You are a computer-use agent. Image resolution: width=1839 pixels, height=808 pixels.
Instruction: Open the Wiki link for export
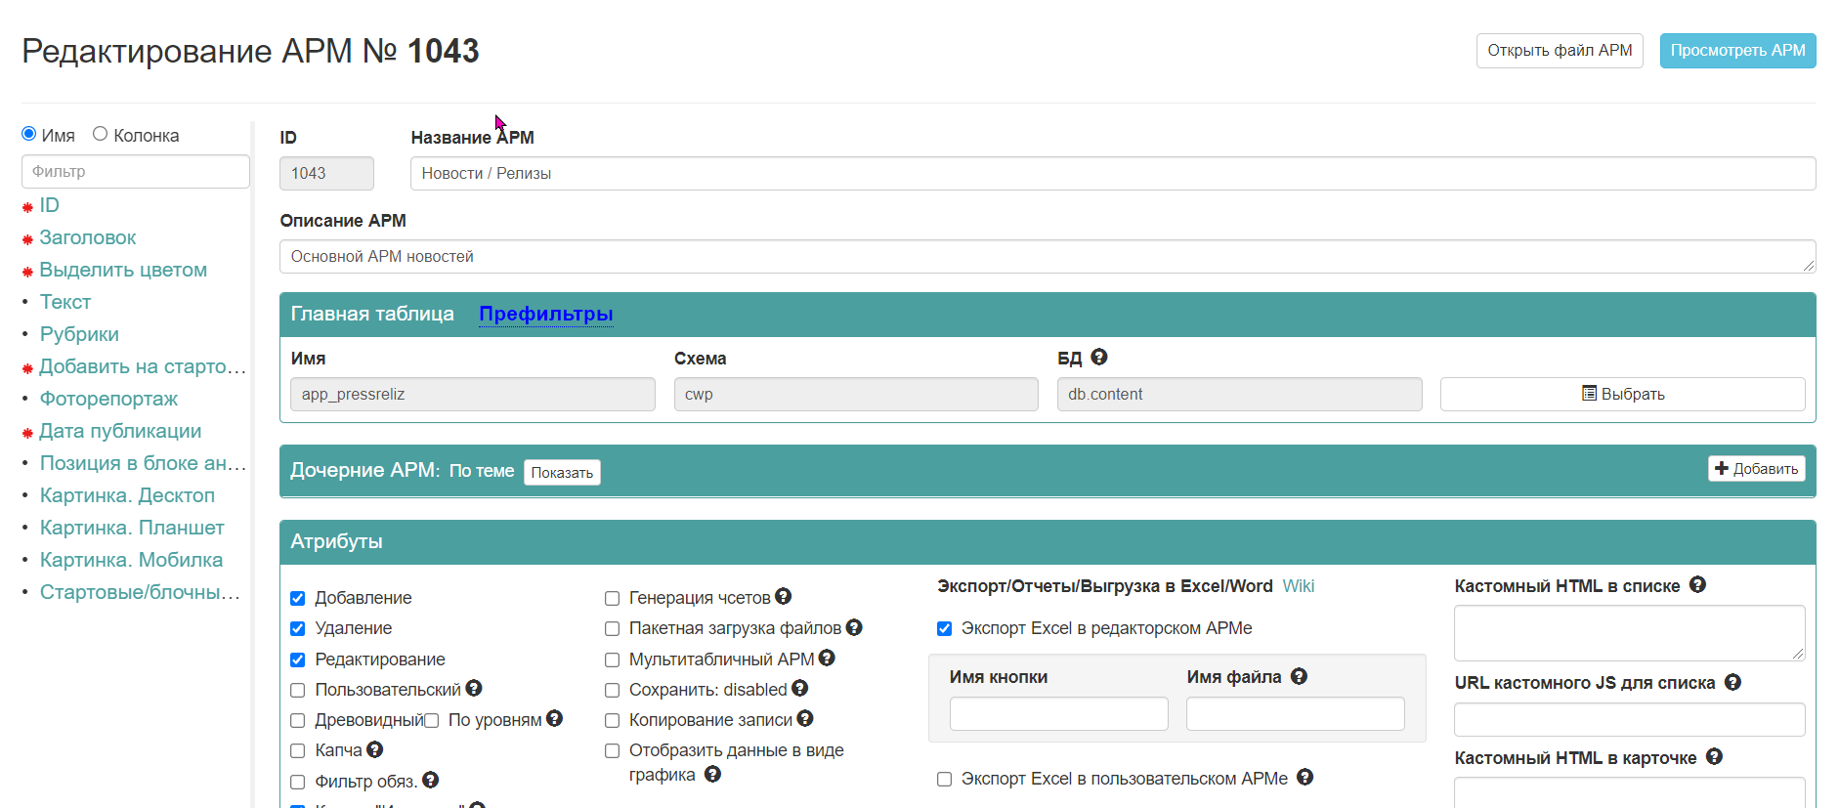point(1298,586)
